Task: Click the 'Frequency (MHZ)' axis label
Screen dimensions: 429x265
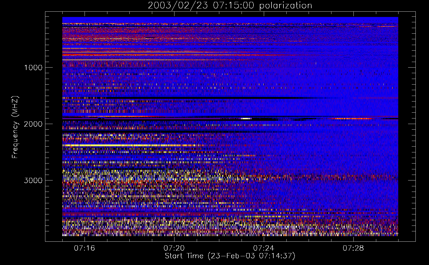Action: click(x=15, y=127)
